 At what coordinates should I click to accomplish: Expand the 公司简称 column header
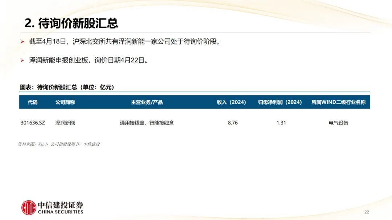tap(65, 102)
